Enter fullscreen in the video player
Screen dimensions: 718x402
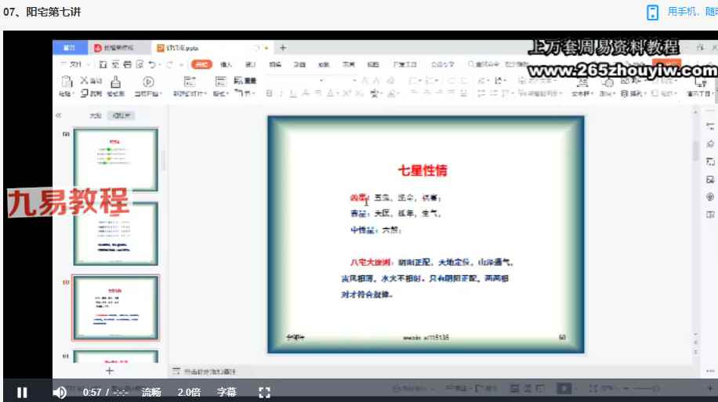coord(264,393)
